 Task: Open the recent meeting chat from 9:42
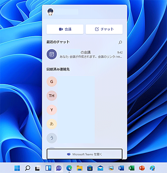click(85, 54)
